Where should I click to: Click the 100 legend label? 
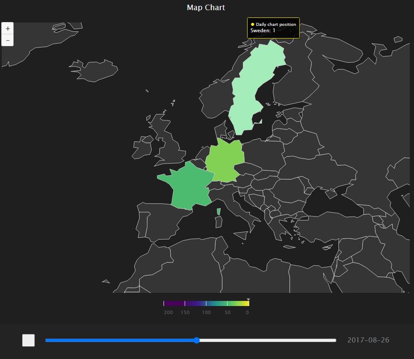point(206,313)
